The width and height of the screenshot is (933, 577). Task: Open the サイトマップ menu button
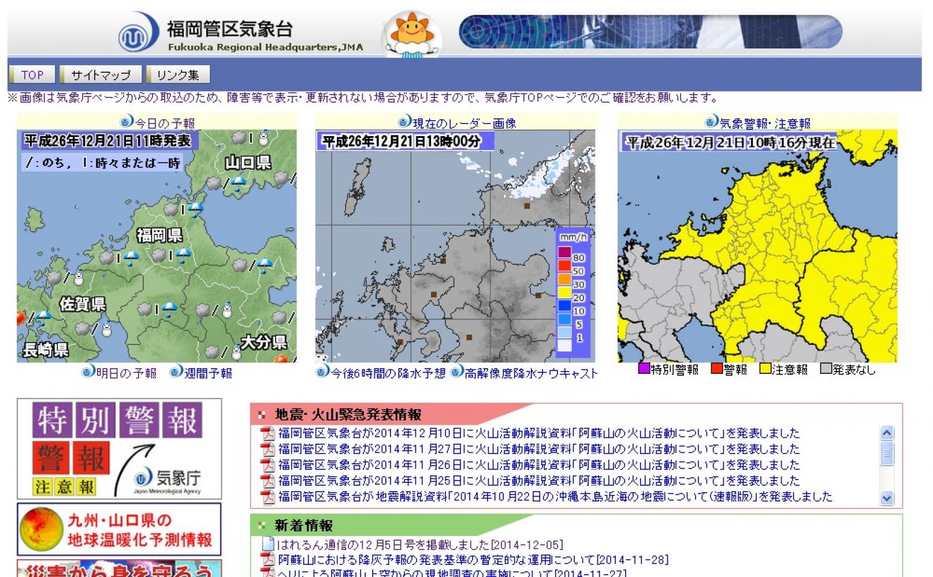[x=101, y=75]
